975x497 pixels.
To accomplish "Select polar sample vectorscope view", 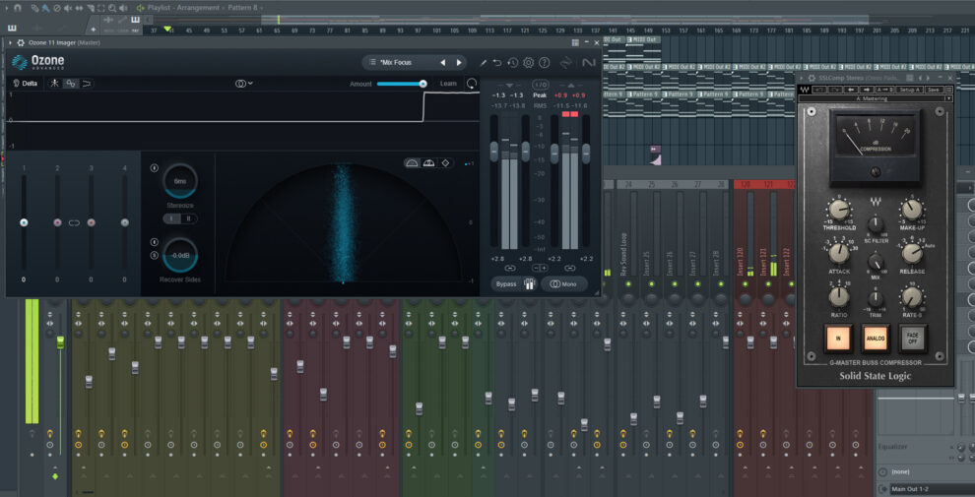I will [412, 162].
